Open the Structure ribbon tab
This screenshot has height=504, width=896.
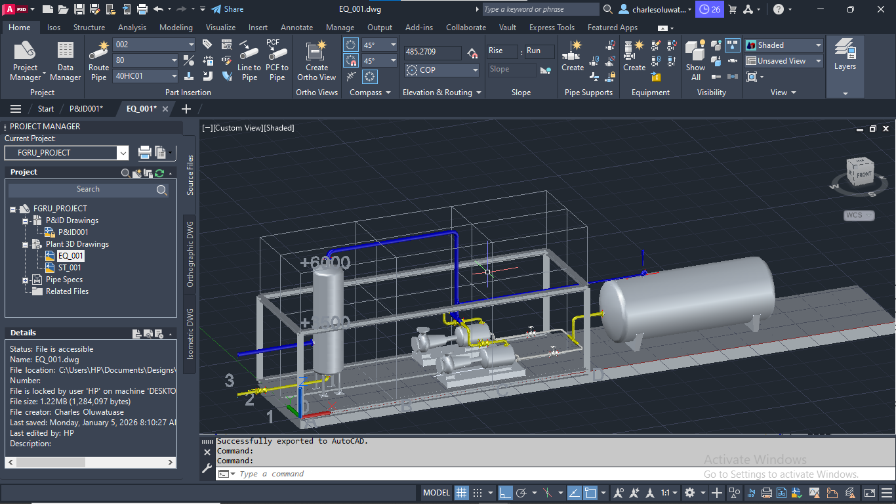click(89, 28)
